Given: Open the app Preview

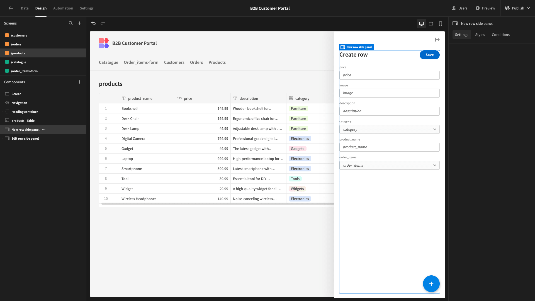Looking at the screenshot, I should [x=485, y=8].
